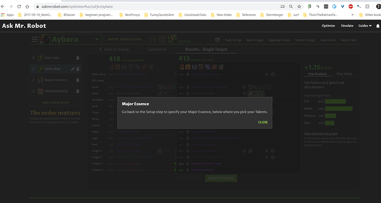
Task: Toggle lock on result item level 420 helm
Action: tap(188, 87)
